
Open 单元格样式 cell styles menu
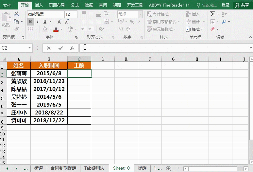pyautogui.click(x=161, y=29)
